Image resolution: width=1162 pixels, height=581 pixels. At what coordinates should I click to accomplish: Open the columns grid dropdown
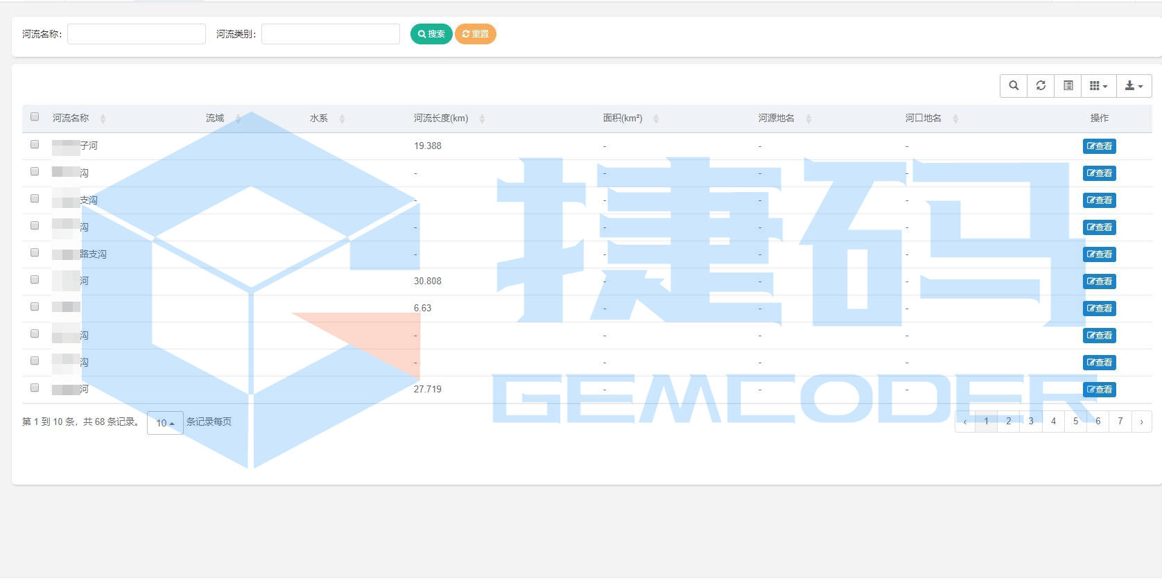click(1099, 85)
